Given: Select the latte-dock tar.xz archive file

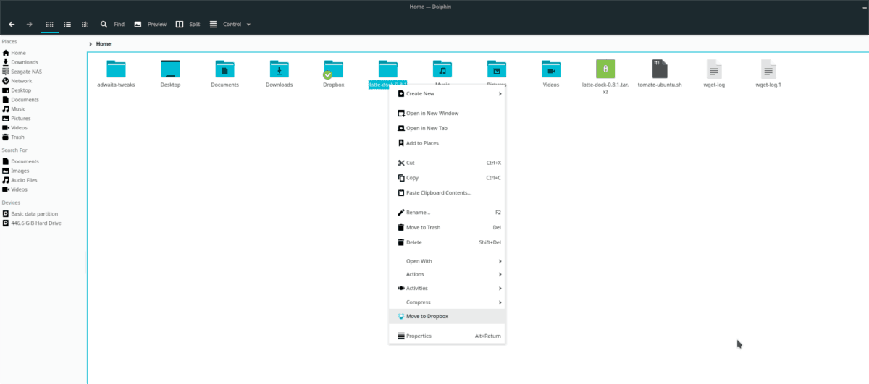Looking at the screenshot, I should pos(605,70).
